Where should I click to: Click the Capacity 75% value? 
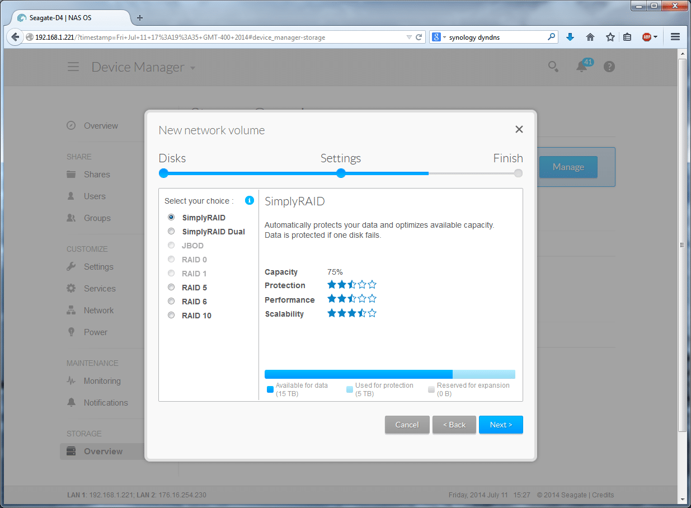[x=335, y=272]
